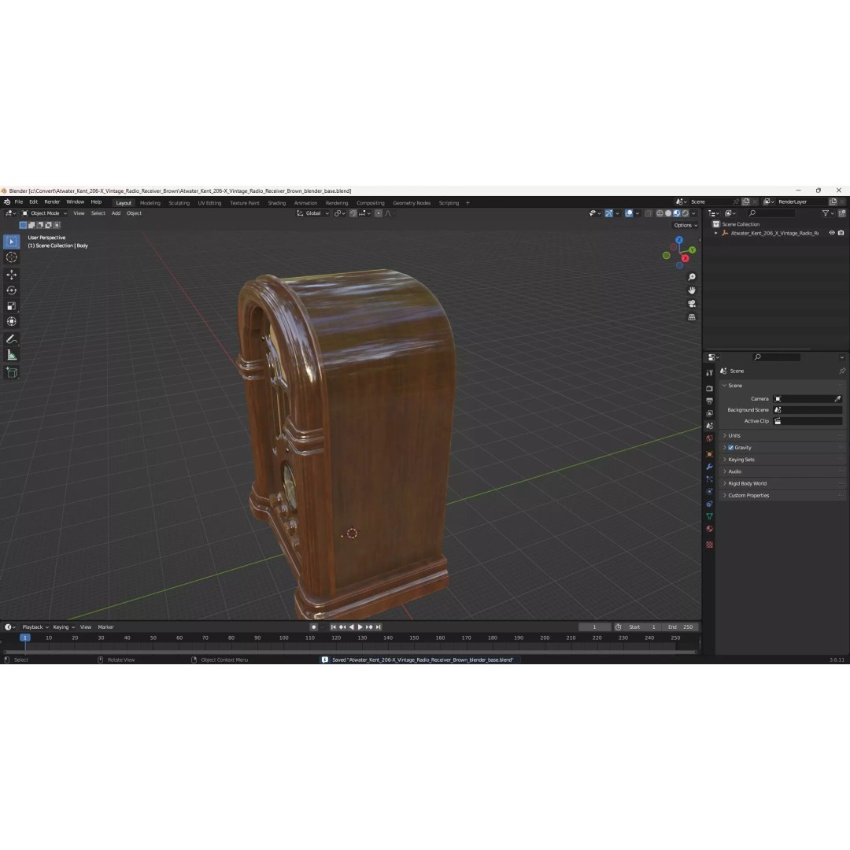Toggle the camera view icon
Viewport: 850px width, 850px height.
pyautogui.click(x=692, y=304)
